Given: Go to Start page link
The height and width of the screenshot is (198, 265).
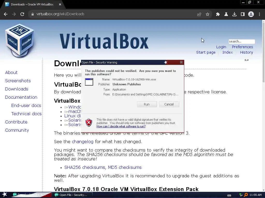Looking at the screenshot, I should (x=206, y=52).
